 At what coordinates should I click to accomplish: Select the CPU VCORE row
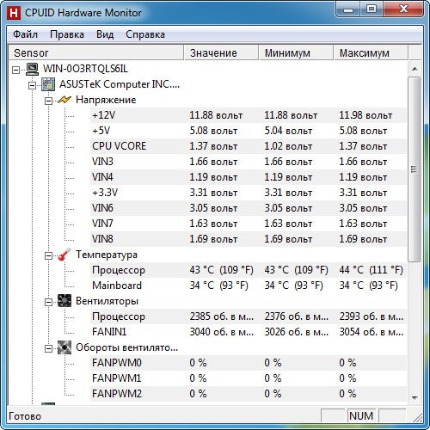[249, 146]
